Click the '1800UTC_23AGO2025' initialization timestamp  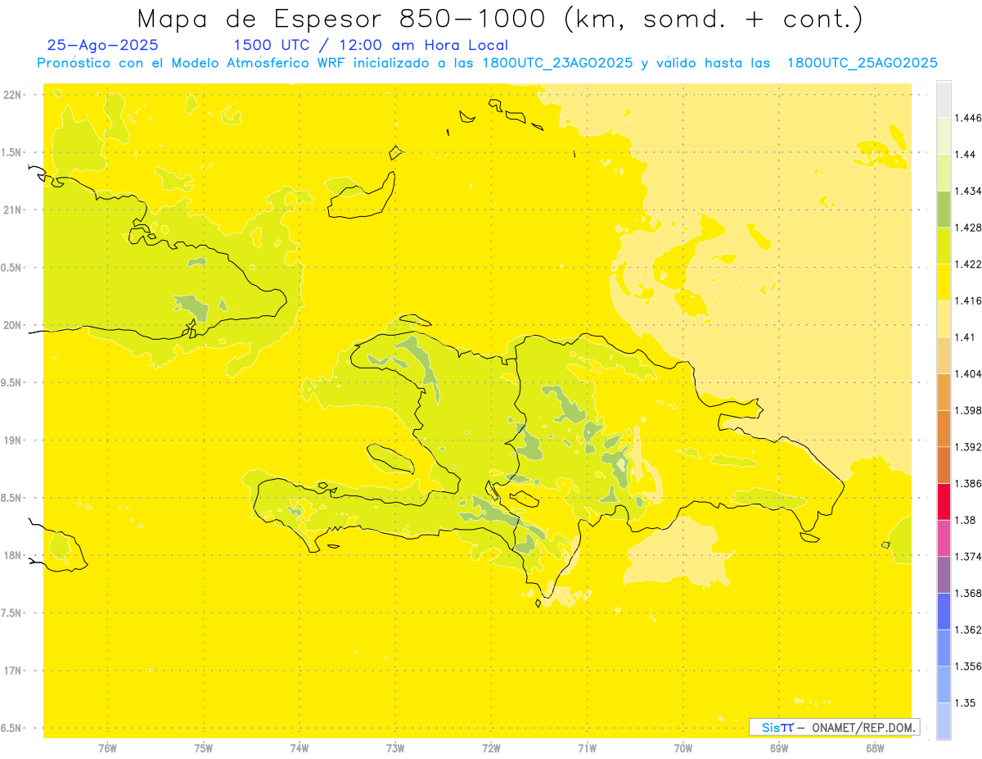557,64
